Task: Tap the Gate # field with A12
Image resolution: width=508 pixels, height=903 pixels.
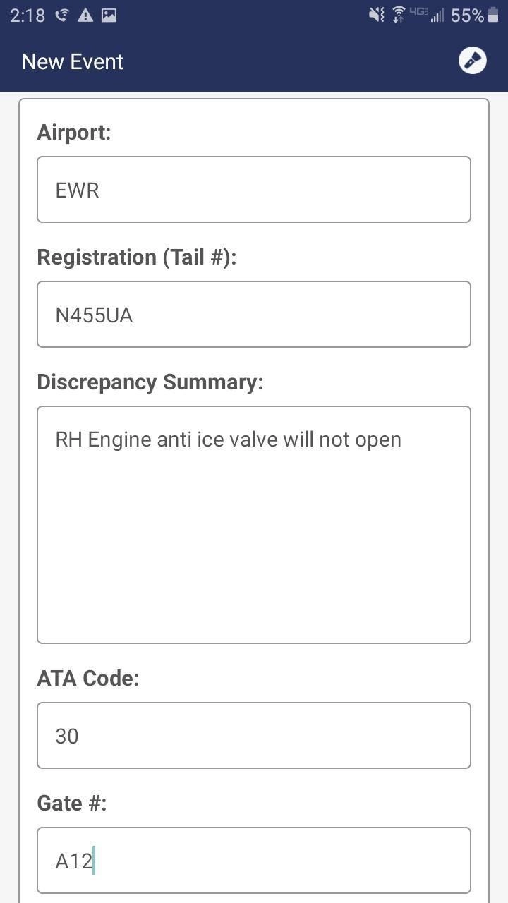Action: (x=254, y=861)
